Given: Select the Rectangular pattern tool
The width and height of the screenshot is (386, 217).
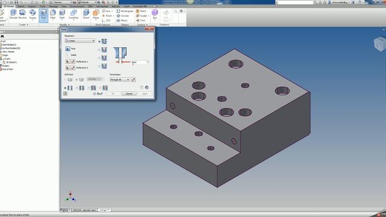Looking at the screenshot, I should tap(125, 11).
